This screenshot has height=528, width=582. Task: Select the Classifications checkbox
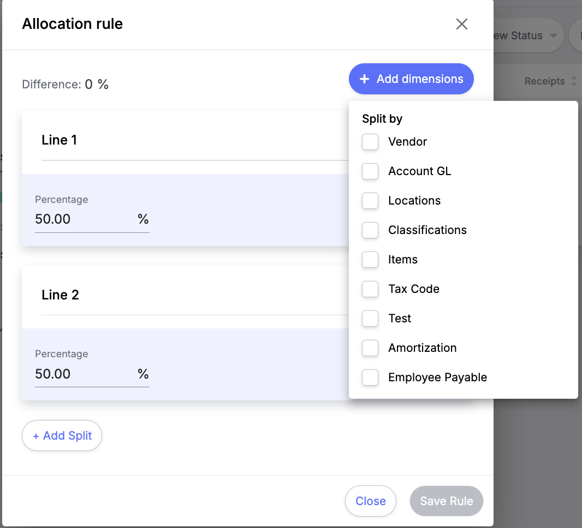coord(370,230)
